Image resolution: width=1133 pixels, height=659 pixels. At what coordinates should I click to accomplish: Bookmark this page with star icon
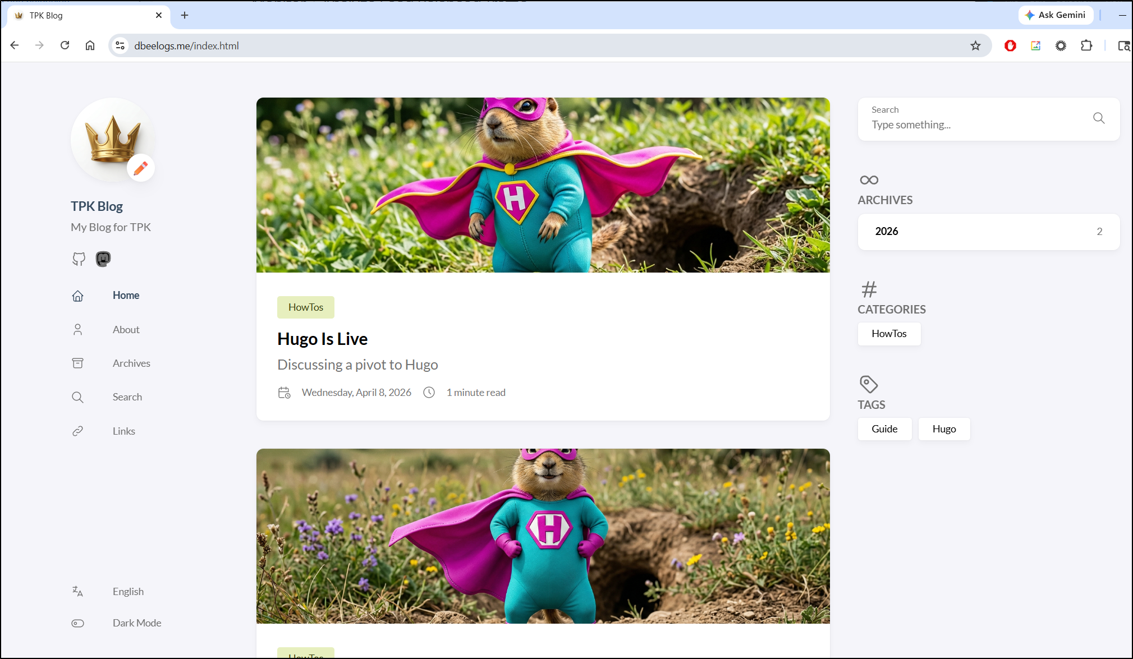click(x=975, y=46)
